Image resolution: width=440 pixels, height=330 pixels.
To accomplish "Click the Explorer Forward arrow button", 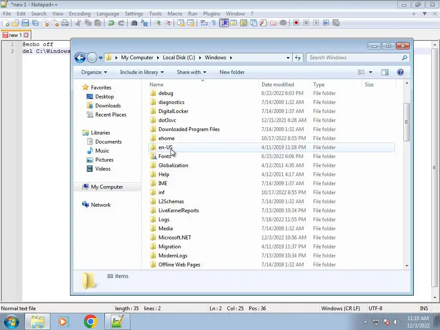I will tap(92, 58).
